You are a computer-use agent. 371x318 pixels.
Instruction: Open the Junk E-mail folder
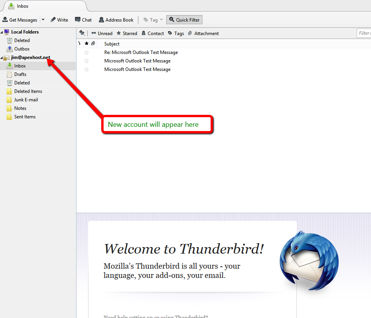[x=26, y=100]
